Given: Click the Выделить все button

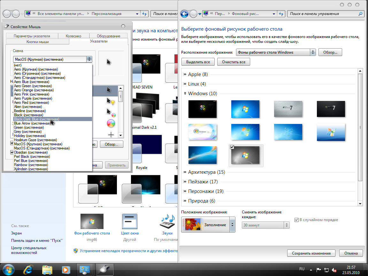Looking at the screenshot, I should 198,61.
